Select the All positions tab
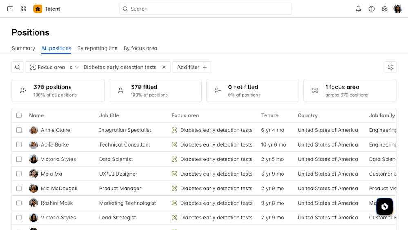Screen dimensions: 408x230 point(56,48)
